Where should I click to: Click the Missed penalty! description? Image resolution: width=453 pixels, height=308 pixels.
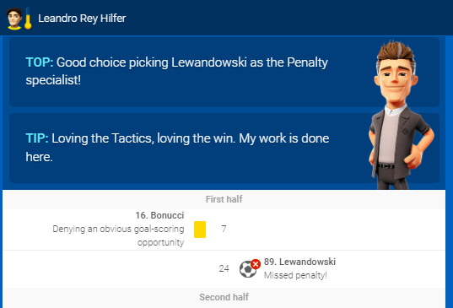[295, 275]
